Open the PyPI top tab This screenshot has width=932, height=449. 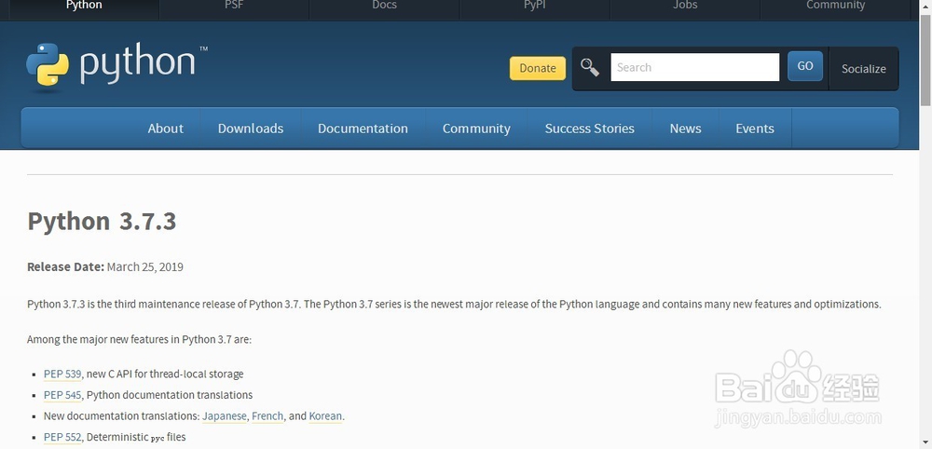(x=535, y=7)
